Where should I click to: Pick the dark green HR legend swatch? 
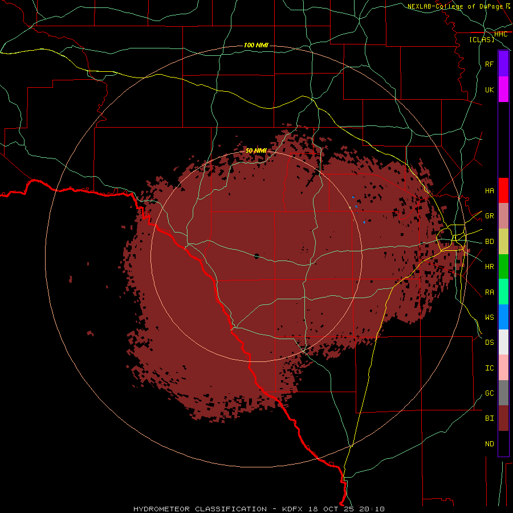[503, 267]
